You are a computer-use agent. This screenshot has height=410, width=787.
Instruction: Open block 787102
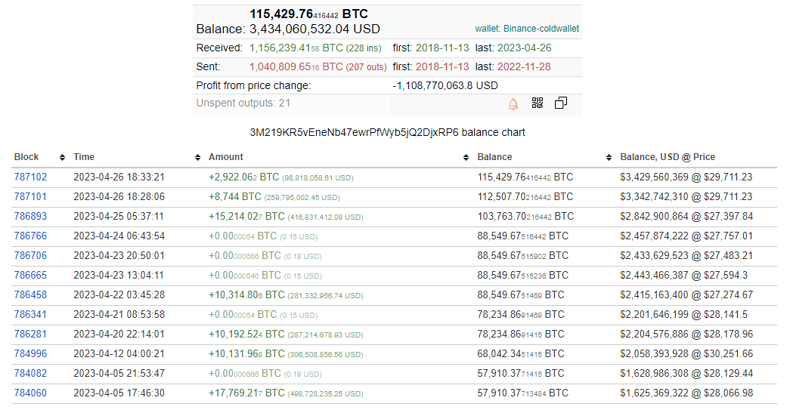coord(30,177)
